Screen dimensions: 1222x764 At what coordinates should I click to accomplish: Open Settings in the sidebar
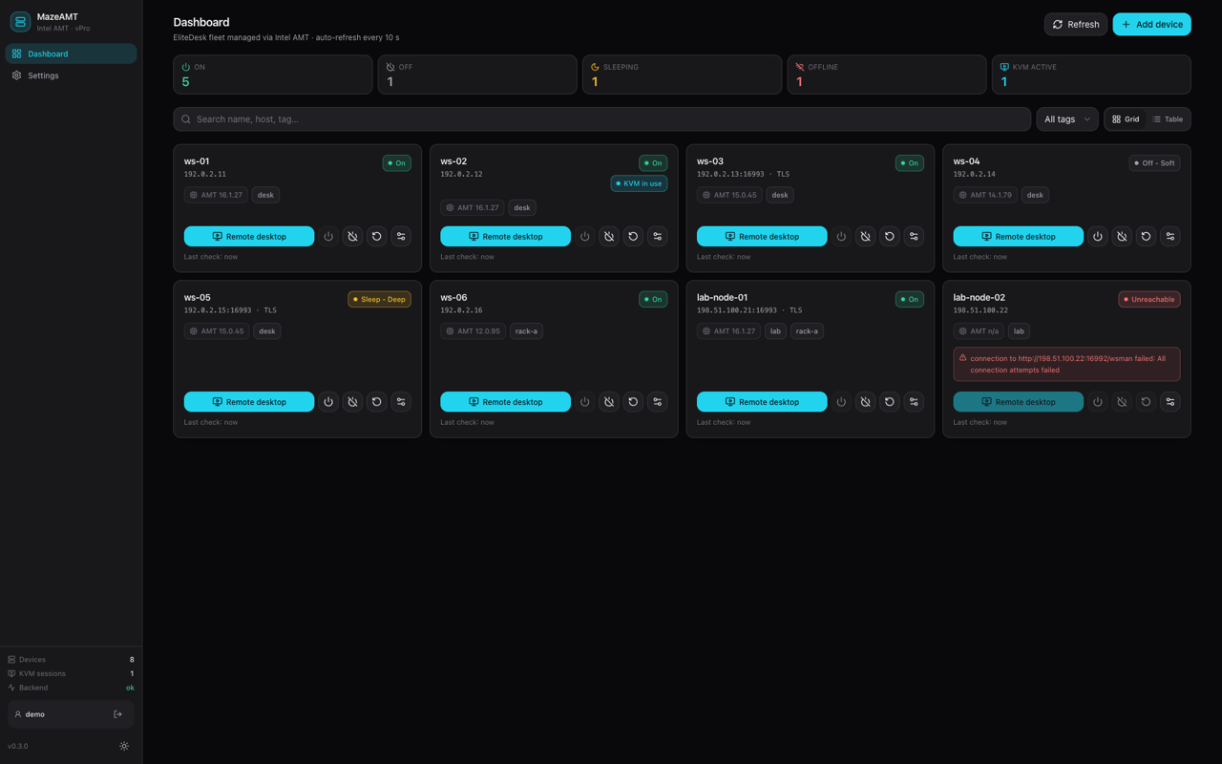pos(71,75)
